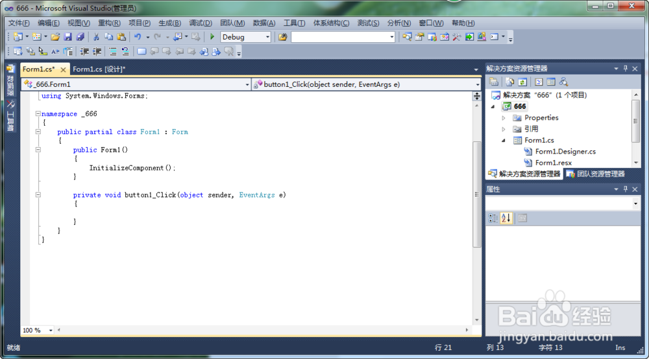Open the Debug configuration dropdown
This screenshot has height=359, width=649.
[267, 37]
